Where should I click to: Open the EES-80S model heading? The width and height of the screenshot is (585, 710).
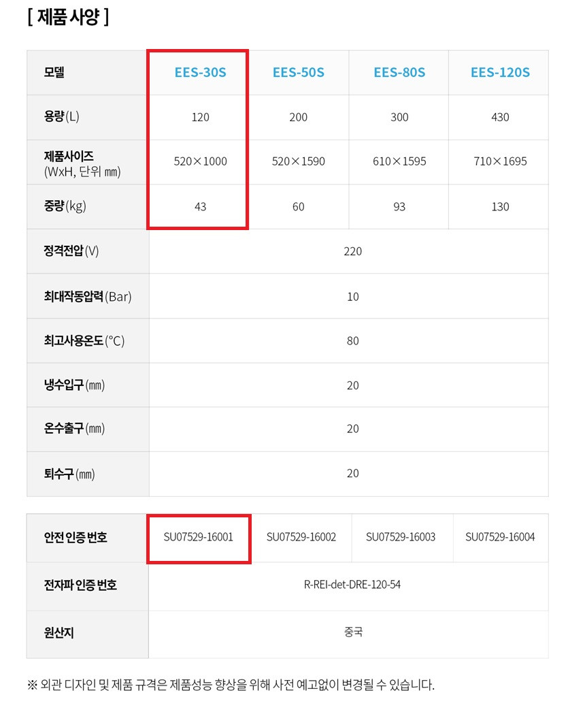[399, 72]
